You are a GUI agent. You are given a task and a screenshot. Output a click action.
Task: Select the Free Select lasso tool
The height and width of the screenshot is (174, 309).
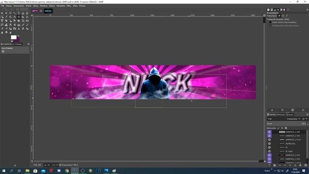10,13
